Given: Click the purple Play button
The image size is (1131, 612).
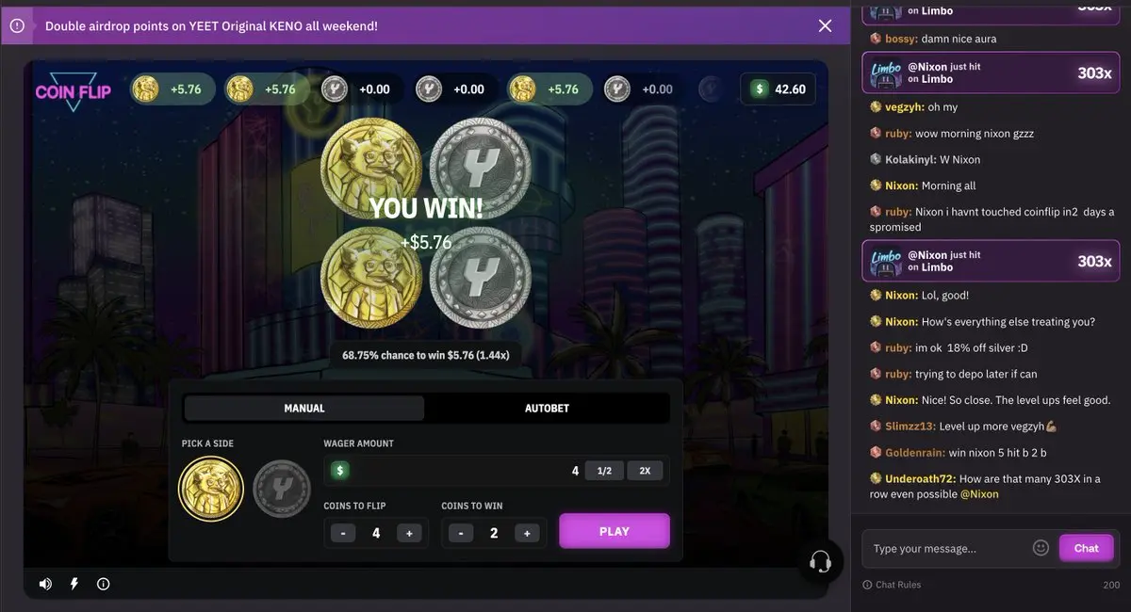Looking at the screenshot, I should pyautogui.click(x=615, y=531).
